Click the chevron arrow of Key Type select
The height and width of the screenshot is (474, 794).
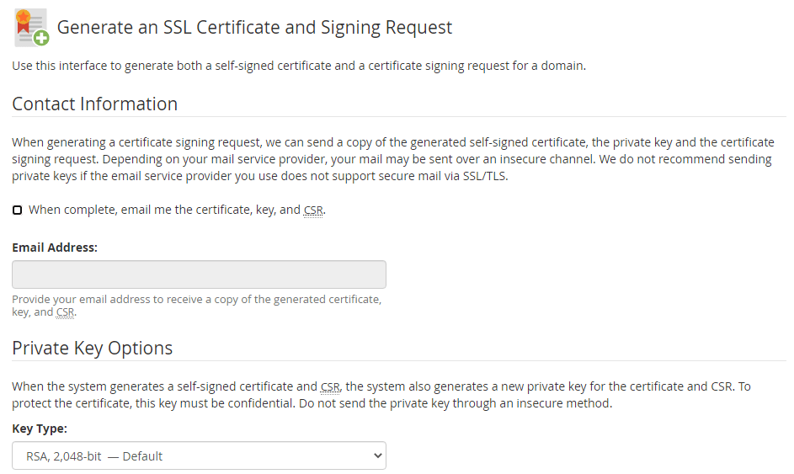[378, 455]
